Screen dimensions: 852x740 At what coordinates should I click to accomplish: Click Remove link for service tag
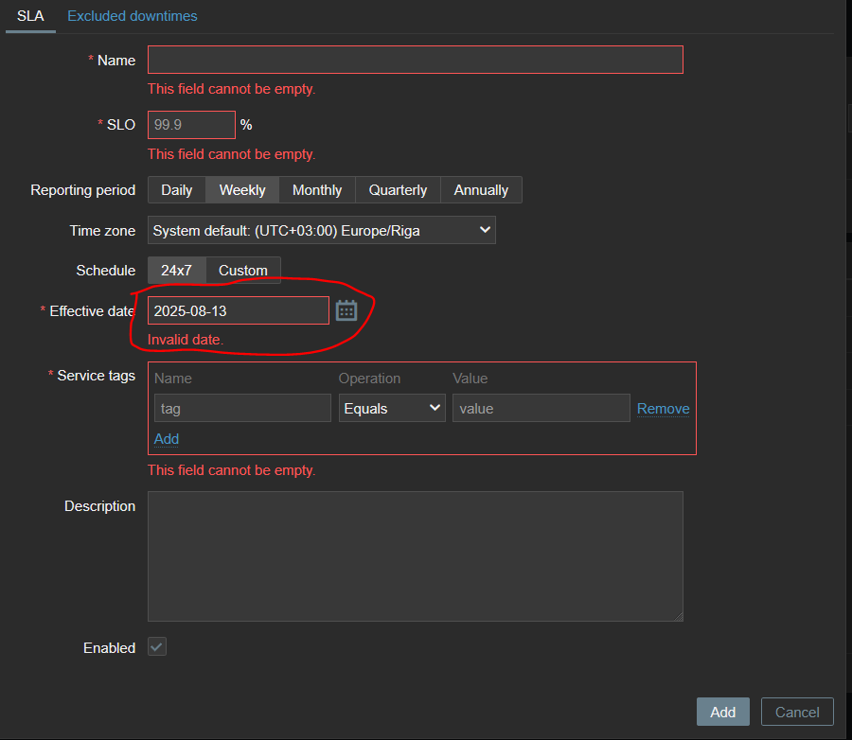click(663, 409)
